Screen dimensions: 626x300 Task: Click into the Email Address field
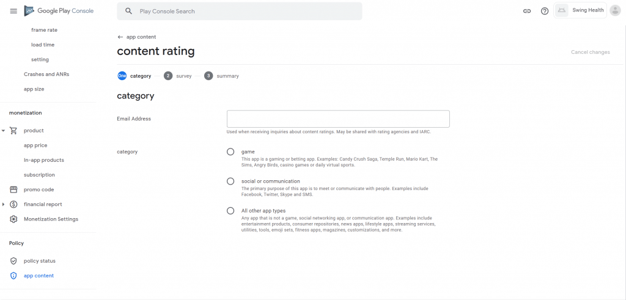pos(338,119)
